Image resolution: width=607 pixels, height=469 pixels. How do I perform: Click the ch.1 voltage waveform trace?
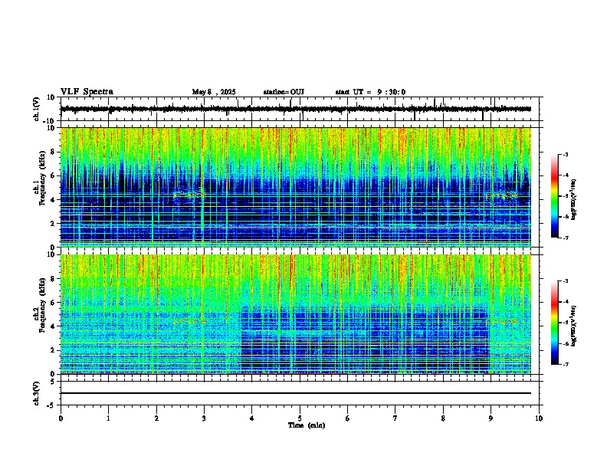(x=296, y=109)
